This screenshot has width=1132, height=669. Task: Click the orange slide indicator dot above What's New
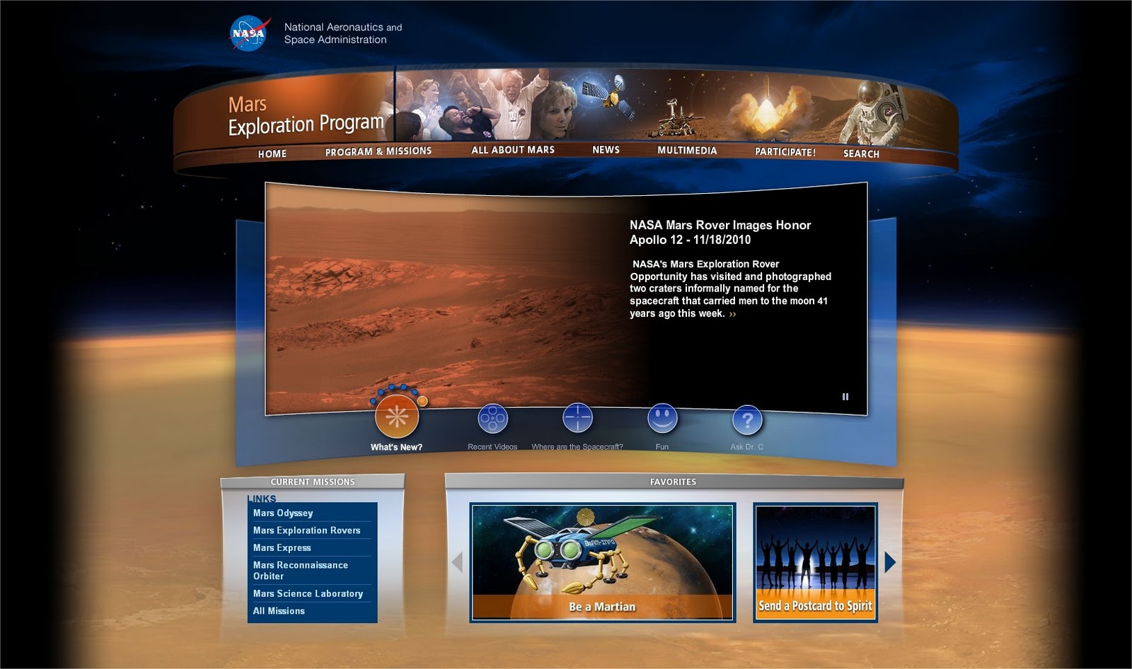pos(422,402)
